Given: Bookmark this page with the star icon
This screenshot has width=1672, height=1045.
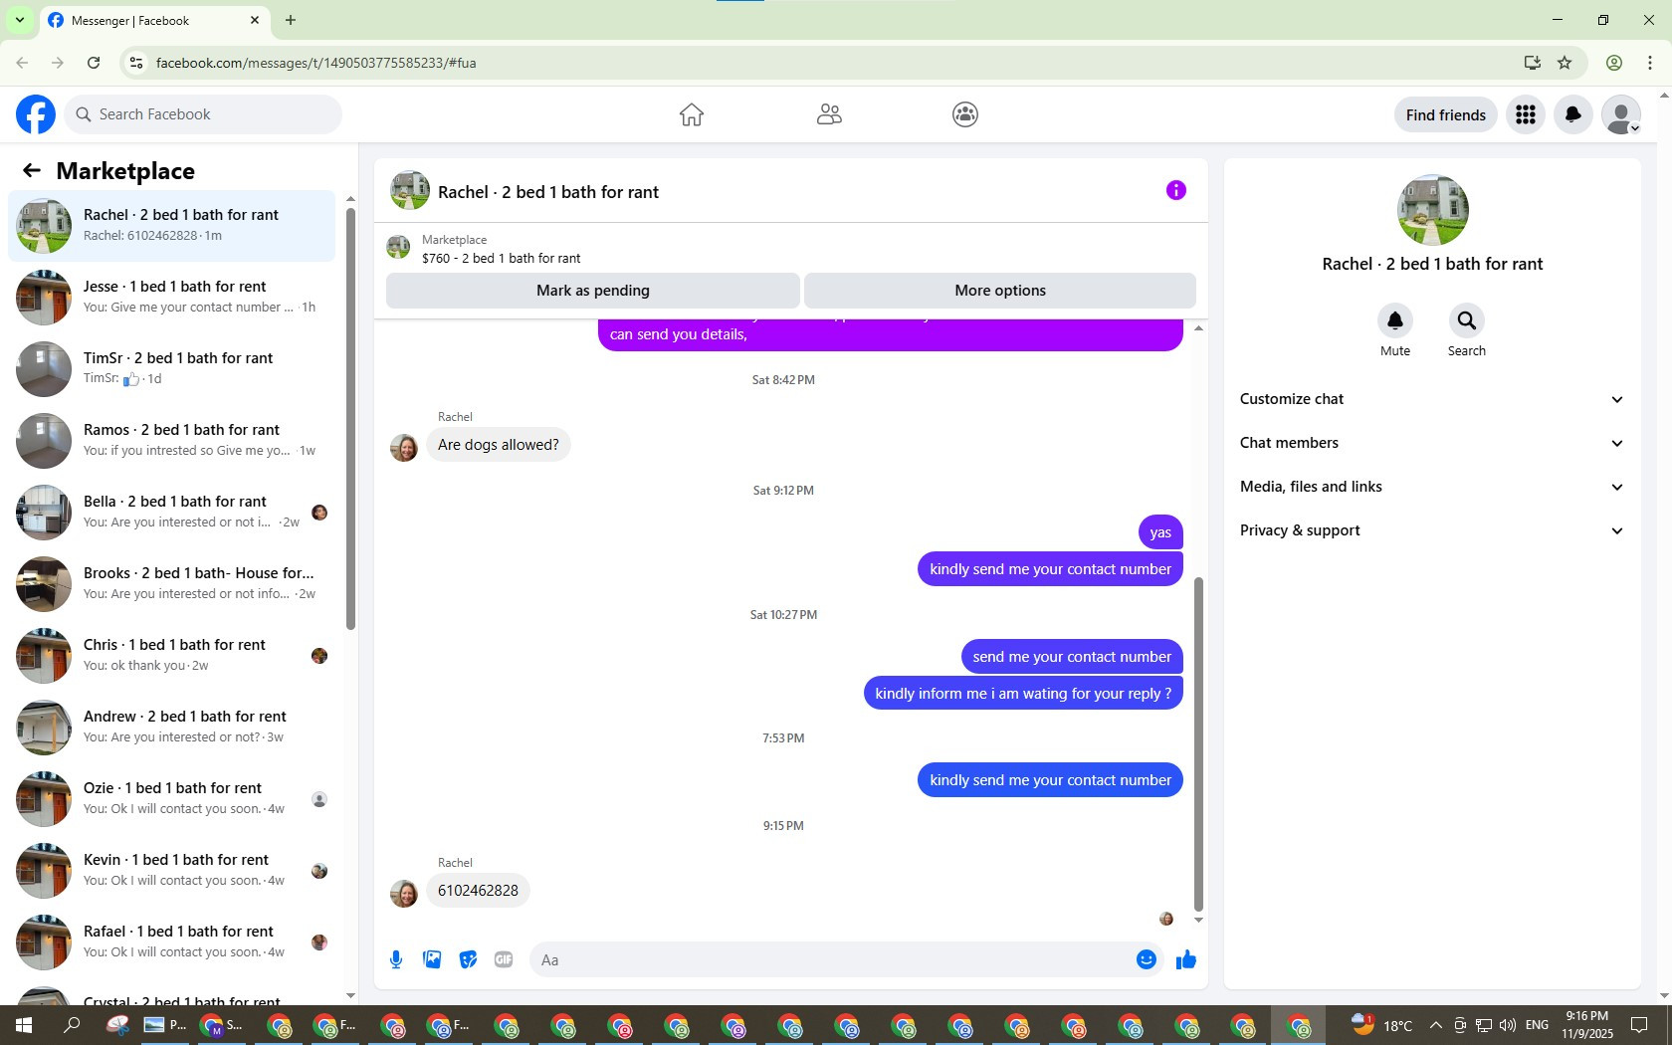Looking at the screenshot, I should click(1565, 63).
